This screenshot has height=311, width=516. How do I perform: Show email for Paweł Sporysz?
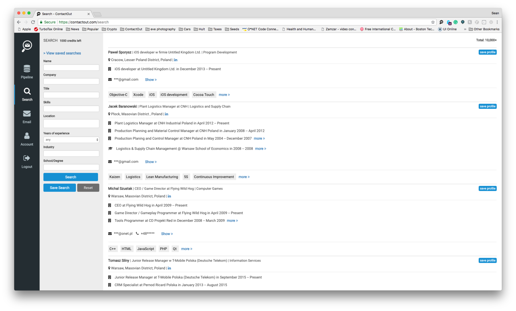pyautogui.click(x=150, y=80)
